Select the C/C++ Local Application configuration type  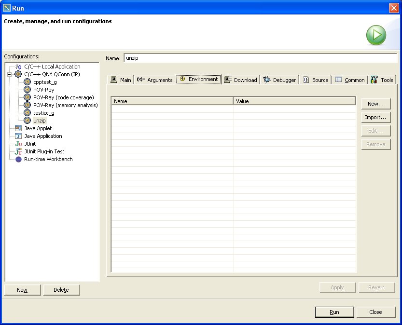(52, 67)
